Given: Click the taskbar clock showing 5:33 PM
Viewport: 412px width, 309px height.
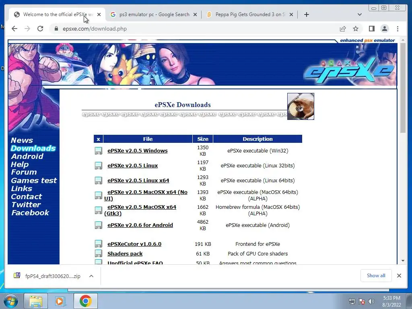Looking at the screenshot, I should coord(391,301).
